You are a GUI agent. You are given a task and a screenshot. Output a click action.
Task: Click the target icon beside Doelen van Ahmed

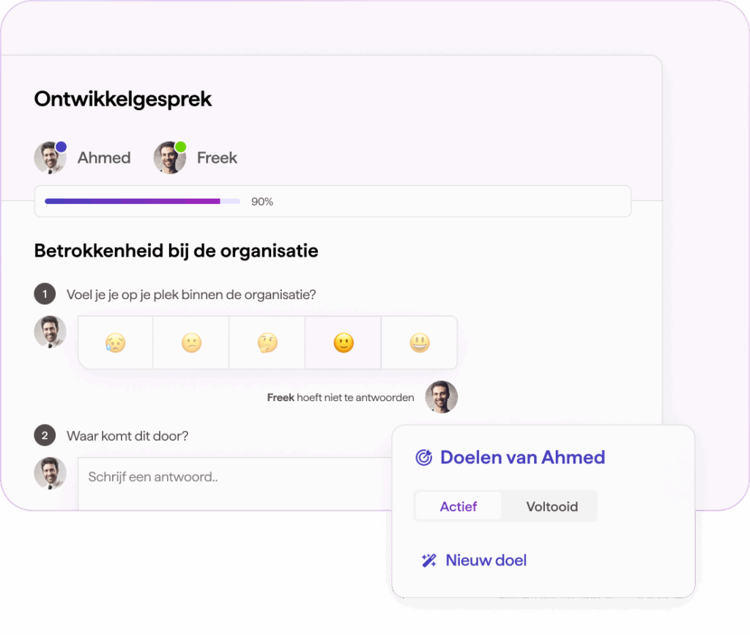click(x=424, y=458)
